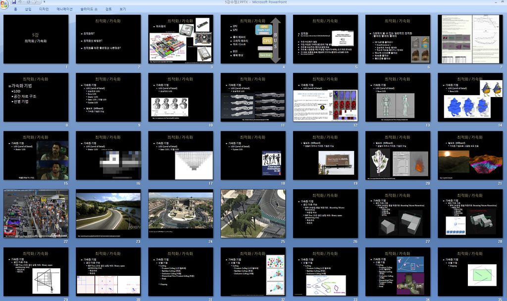
Task: Switch to the 홈 ribbon tab
Action: tap(15, 9)
